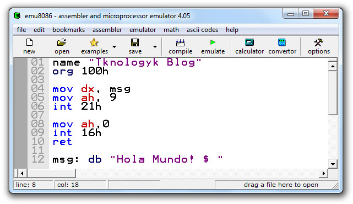The image size is (353, 204).
Task: Click the emu8086 chip icon in title bar
Action: coord(17,15)
